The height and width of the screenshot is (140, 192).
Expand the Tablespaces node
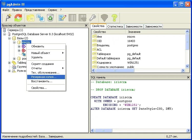(9, 63)
